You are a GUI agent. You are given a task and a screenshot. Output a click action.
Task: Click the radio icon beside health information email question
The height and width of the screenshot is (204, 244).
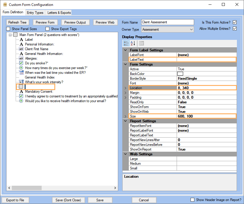[x=21, y=101]
